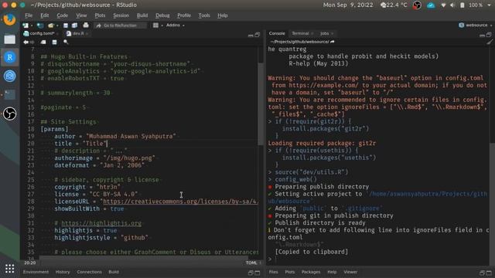The width and height of the screenshot is (495, 278).
Task: Show editor in new window icon
Action: [43, 42]
